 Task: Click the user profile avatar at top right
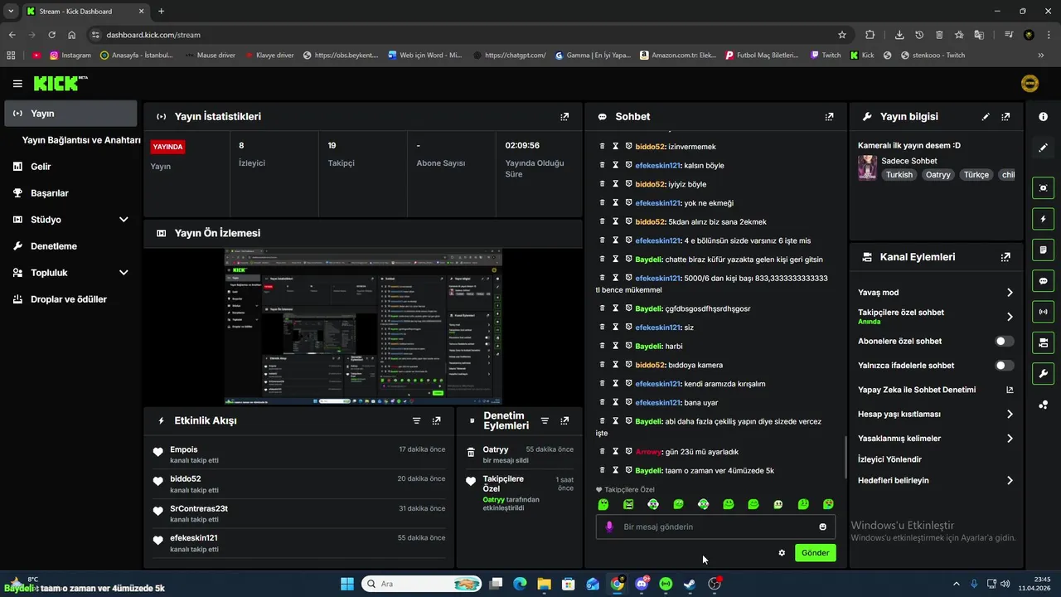tap(1030, 84)
